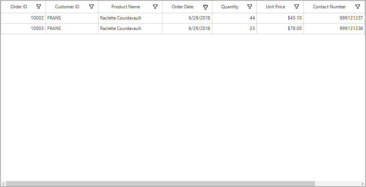Select the Unit Price cell $78.00

pyautogui.click(x=280, y=29)
